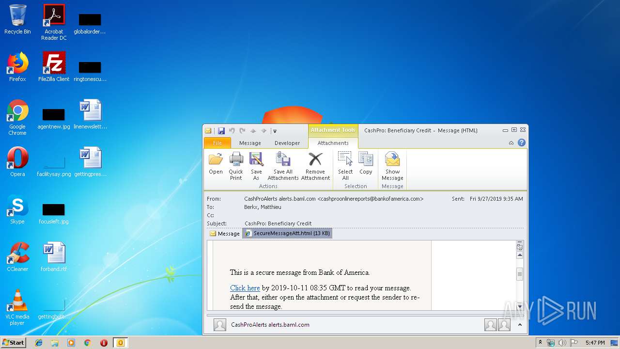Click the second recipient photo at right of People Pane

click(504, 325)
